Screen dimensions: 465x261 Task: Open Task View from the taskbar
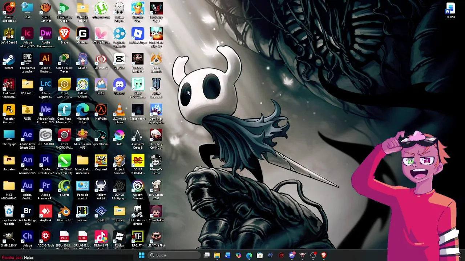[x=207, y=255]
